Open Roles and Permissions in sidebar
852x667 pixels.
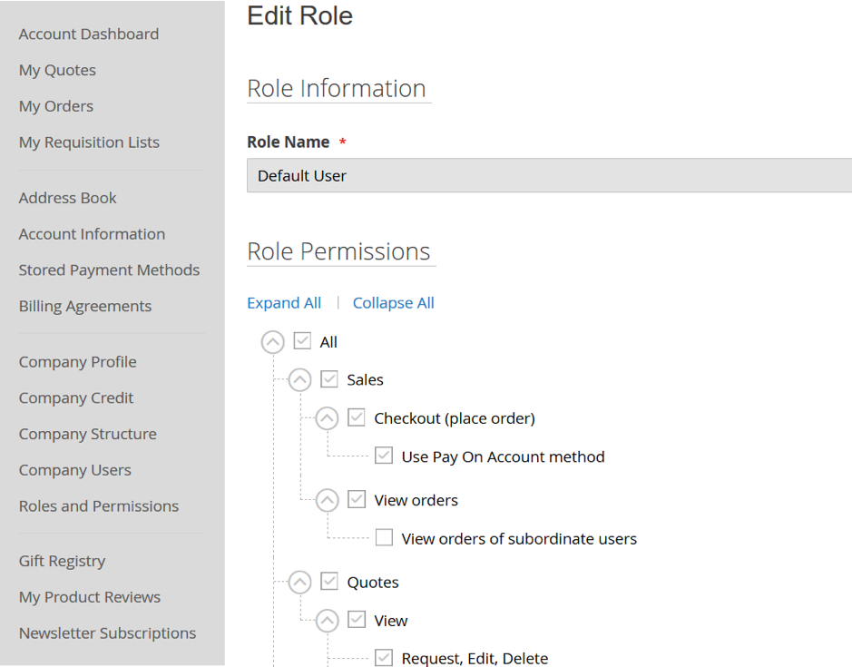tap(99, 506)
